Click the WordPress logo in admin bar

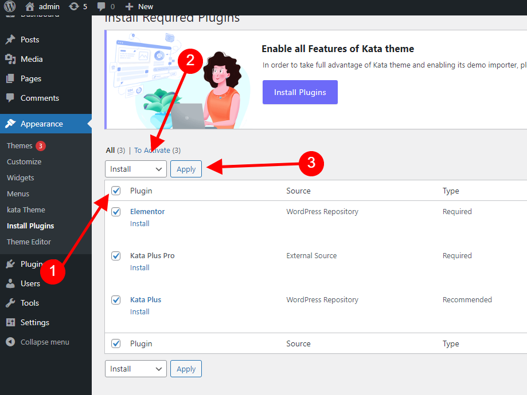[10, 6]
